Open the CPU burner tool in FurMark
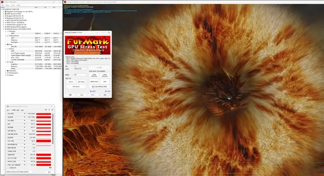 pos(76,87)
